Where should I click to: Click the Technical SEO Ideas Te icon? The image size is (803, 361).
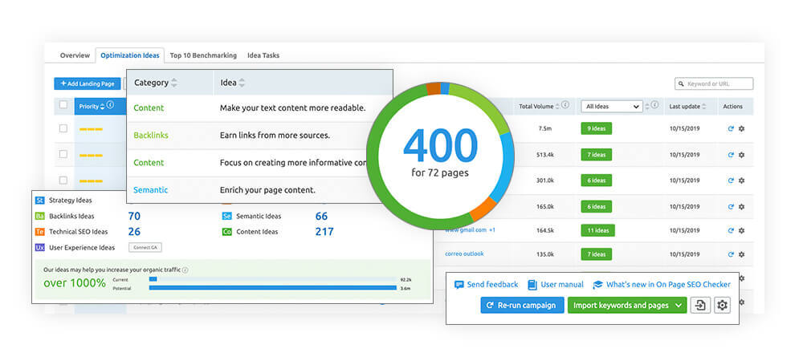point(40,232)
